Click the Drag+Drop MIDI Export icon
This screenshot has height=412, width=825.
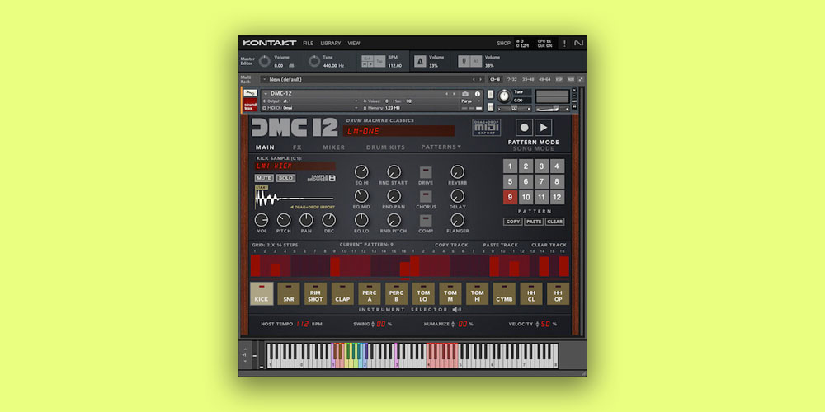point(488,127)
